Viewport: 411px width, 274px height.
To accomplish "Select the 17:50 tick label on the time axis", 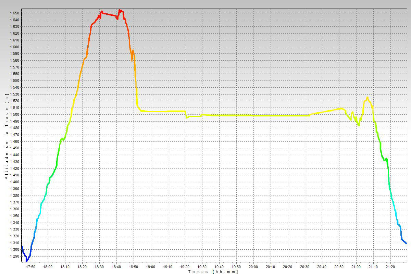I will click(31, 267).
